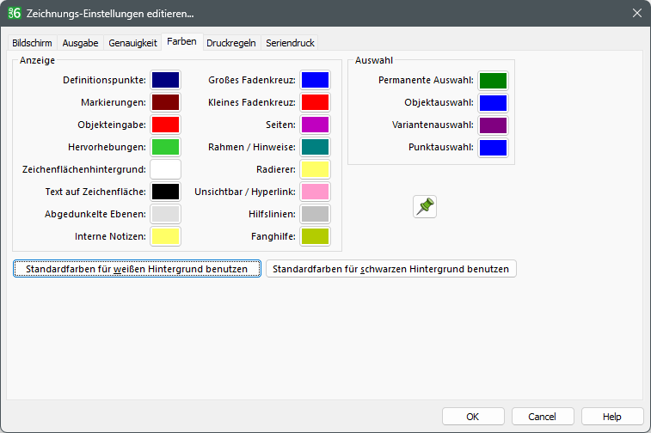The width and height of the screenshot is (651, 433).
Task: Edit the Fanghilfe colour swatch
Action: click(x=315, y=237)
